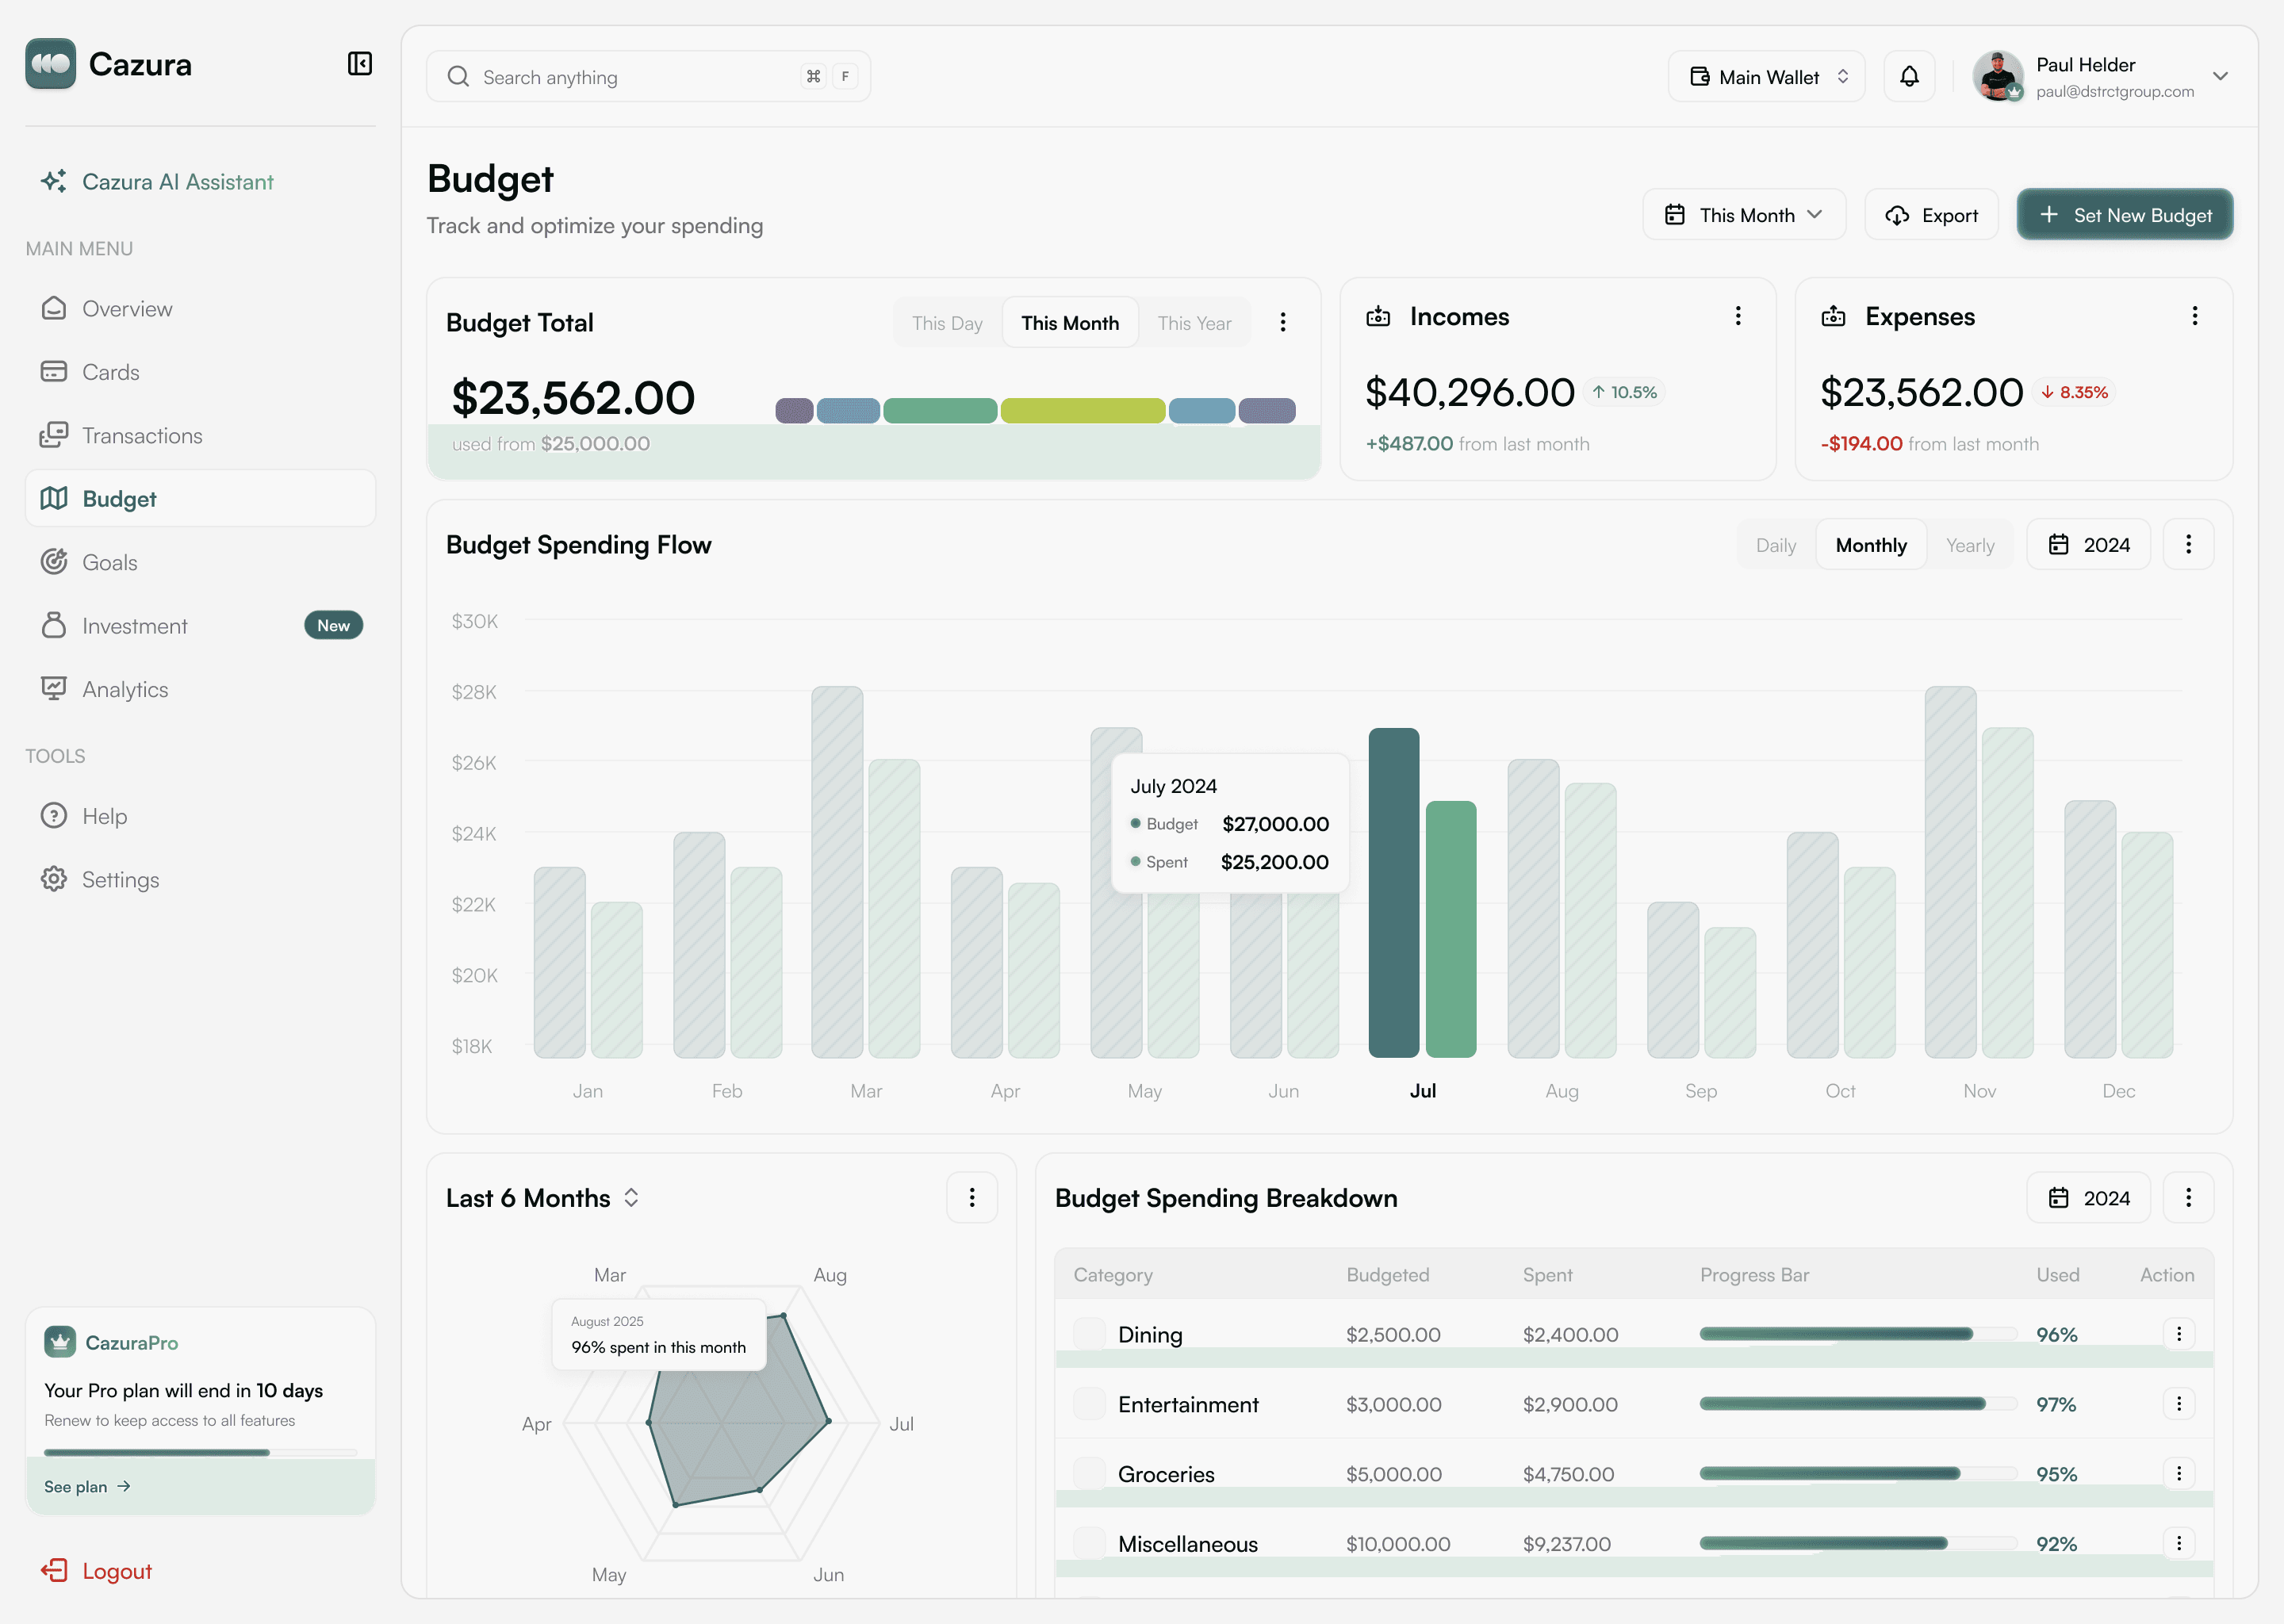2284x1624 pixels.
Task: Open Cazura AI Assistant
Action: (x=157, y=182)
